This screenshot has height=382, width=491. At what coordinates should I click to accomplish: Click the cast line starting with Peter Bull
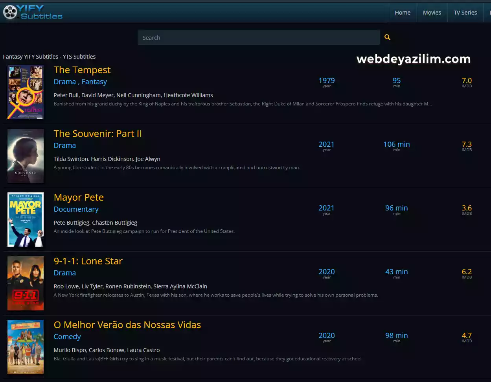pos(133,95)
